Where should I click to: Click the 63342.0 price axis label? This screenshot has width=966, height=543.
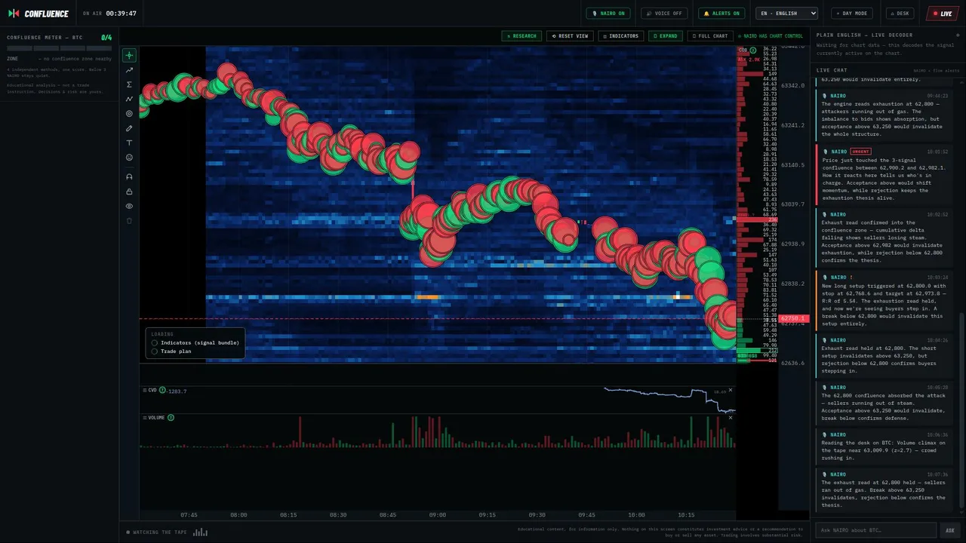tap(793, 86)
